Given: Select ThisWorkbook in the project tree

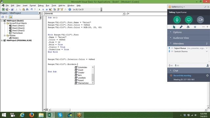Looking at the screenshot, I should [17, 33].
